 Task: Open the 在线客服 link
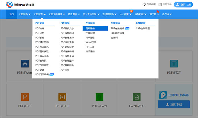(x=151, y=4)
